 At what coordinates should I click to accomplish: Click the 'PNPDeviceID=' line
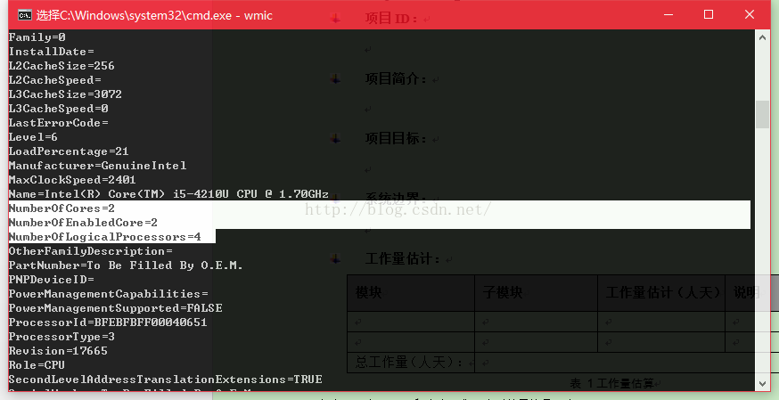tap(51, 280)
